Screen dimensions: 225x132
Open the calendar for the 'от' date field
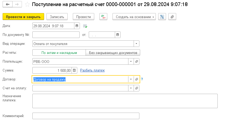pyautogui.click(x=118, y=35)
